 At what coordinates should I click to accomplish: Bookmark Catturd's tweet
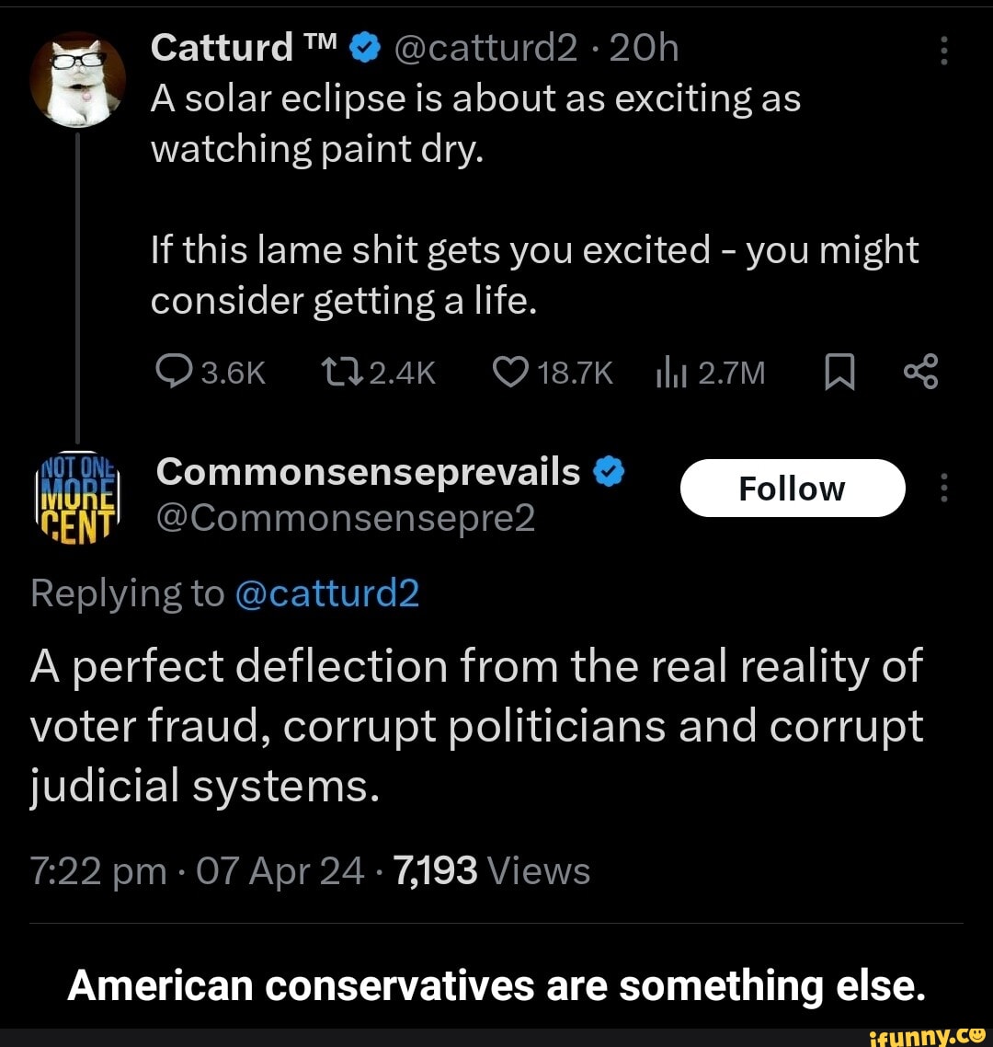click(838, 373)
